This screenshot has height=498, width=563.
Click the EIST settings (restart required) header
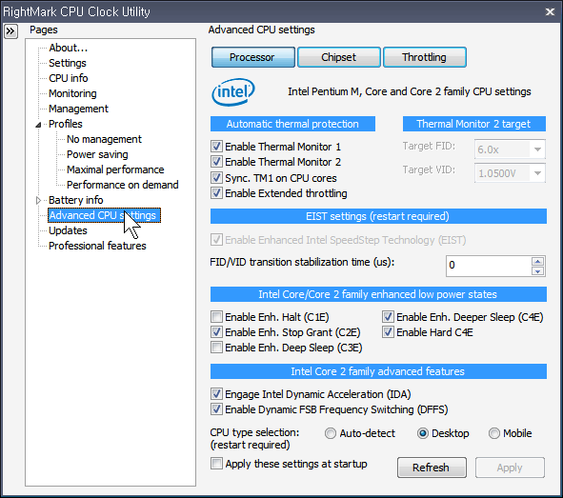[378, 216]
